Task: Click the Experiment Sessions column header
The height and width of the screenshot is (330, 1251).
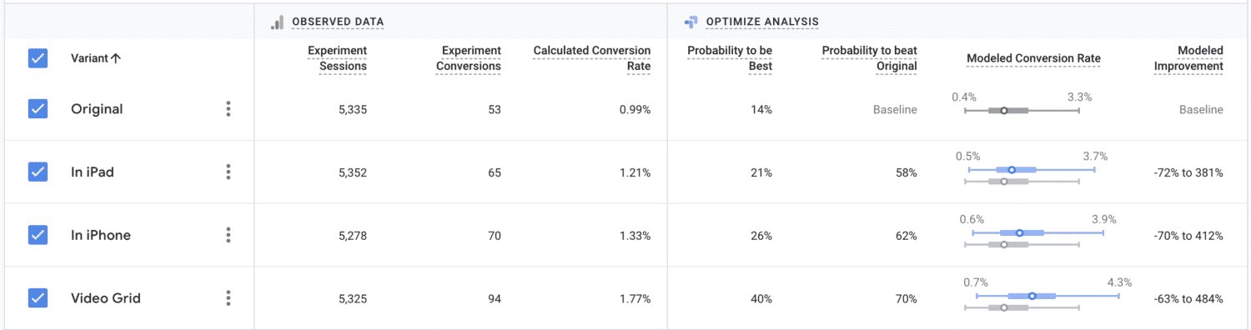Action: [x=337, y=58]
